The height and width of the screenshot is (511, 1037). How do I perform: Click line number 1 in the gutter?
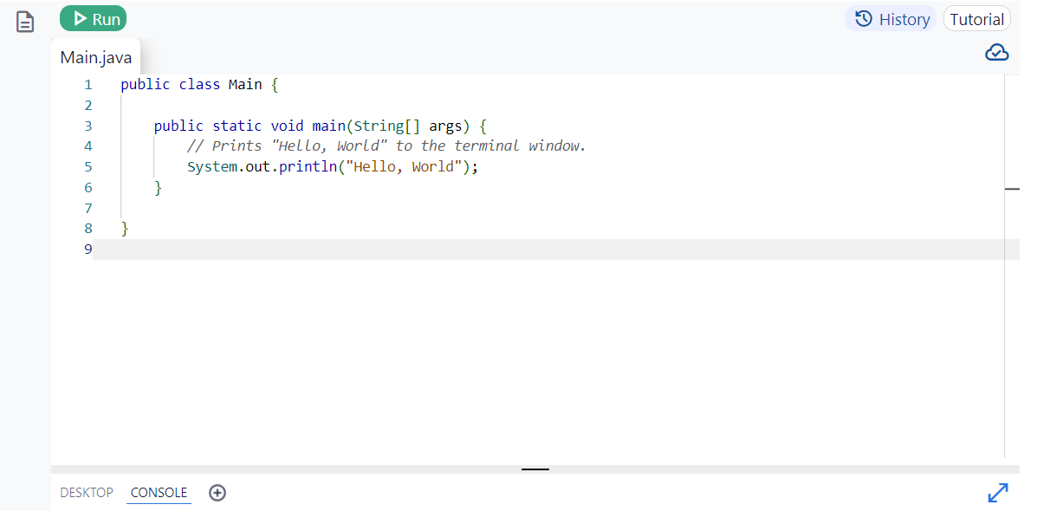click(87, 84)
